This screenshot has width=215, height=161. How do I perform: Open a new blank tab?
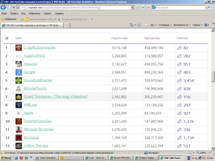click(x=67, y=25)
